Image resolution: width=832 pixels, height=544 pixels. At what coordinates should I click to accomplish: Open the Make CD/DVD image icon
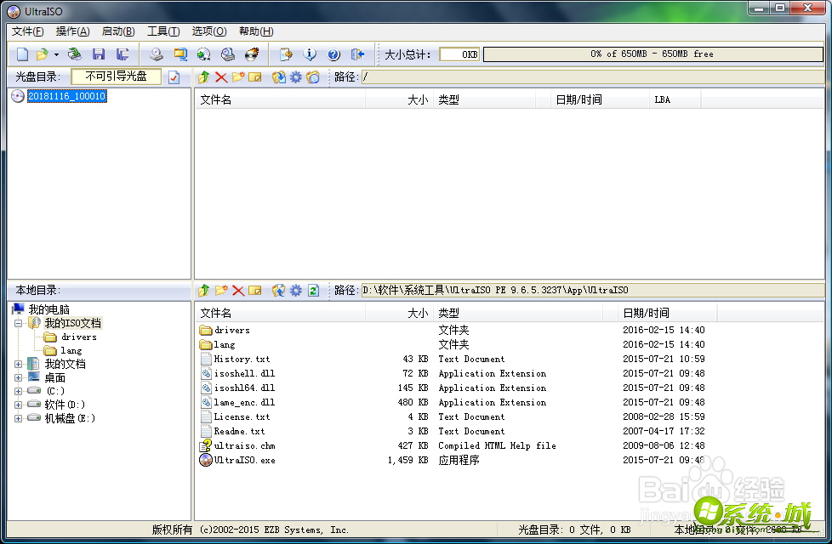(156, 54)
